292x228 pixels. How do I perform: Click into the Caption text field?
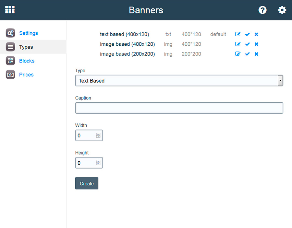[179, 108]
